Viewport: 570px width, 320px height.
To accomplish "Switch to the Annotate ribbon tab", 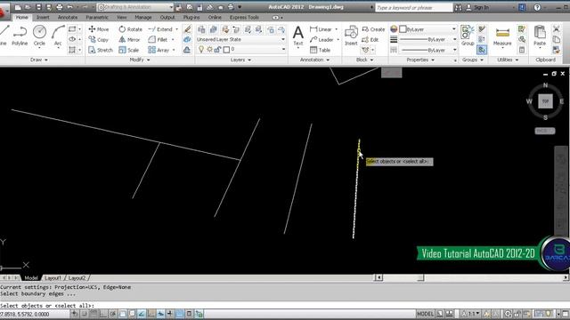I will point(68,17).
